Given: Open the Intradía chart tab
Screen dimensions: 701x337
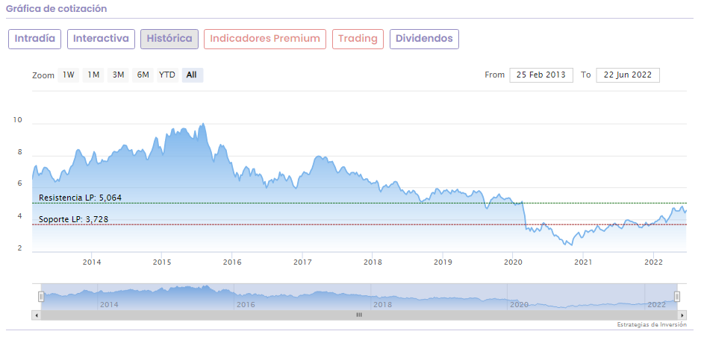Looking at the screenshot, I should click(35, 39).
